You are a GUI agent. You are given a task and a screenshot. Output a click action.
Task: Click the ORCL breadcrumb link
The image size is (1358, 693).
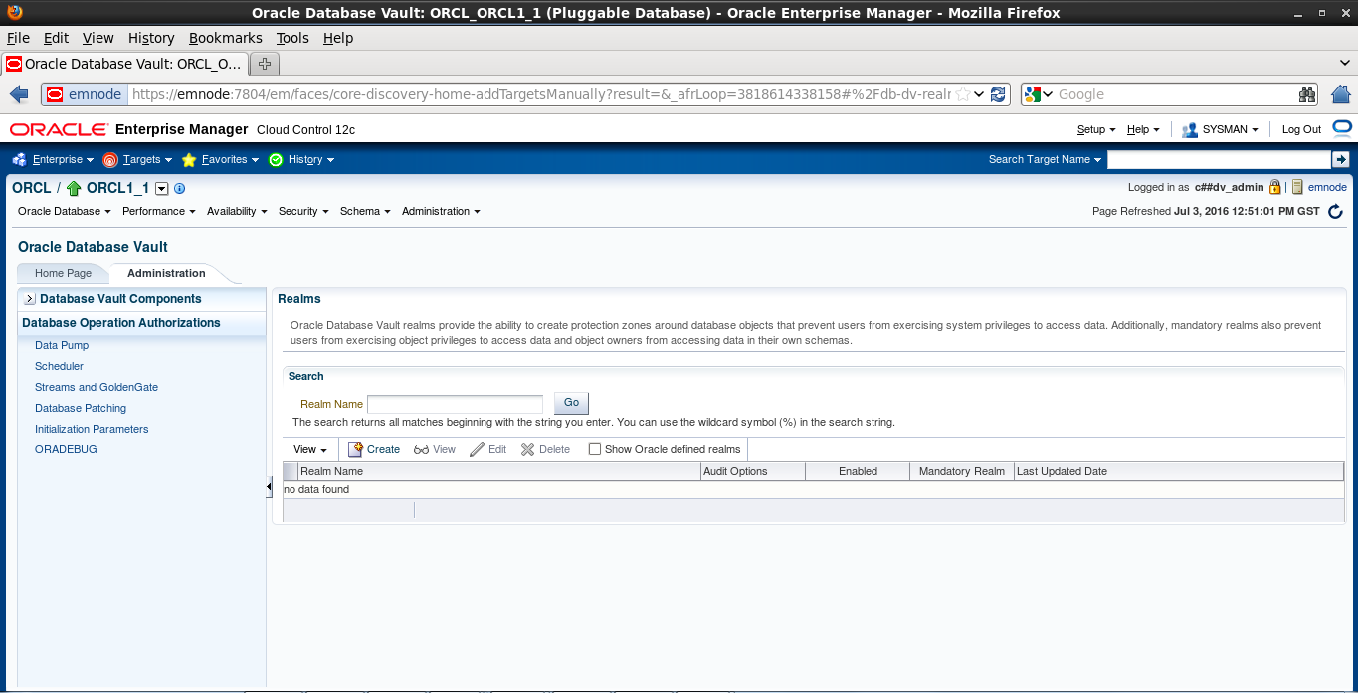point(32,188)
